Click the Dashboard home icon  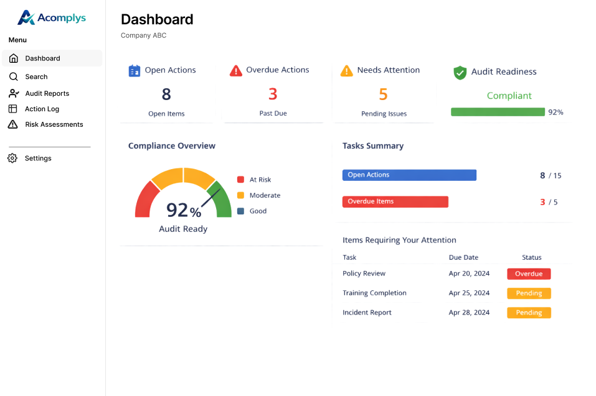[x=14, y=58]
